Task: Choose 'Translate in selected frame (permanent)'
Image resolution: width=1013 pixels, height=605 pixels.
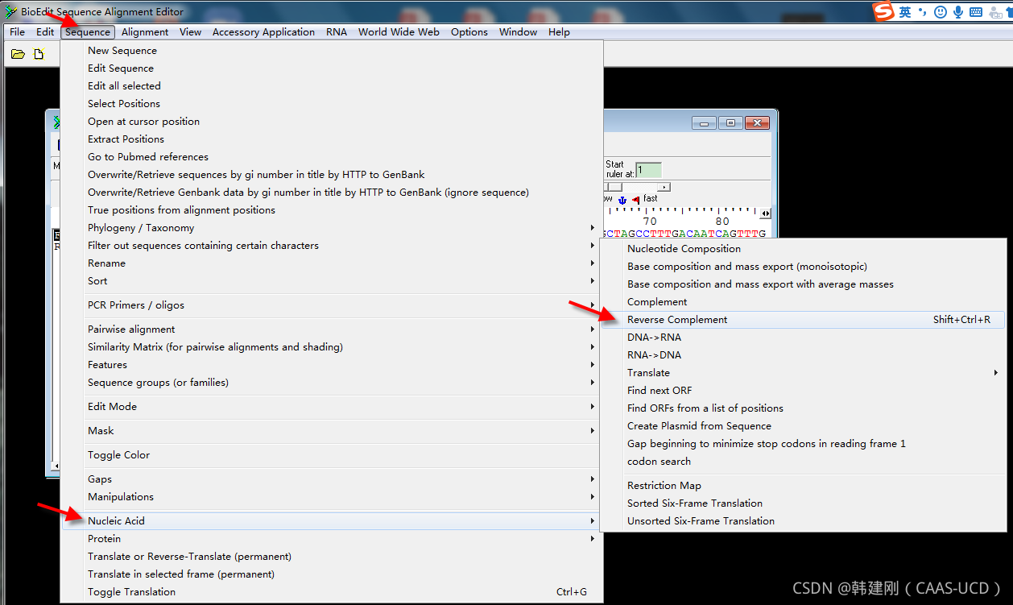Action: click(331, 574)
